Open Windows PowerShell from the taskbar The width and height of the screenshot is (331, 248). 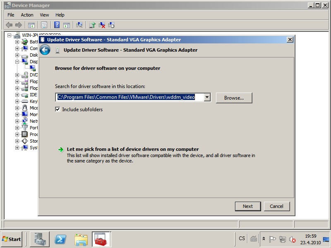[x=61, y=239]
